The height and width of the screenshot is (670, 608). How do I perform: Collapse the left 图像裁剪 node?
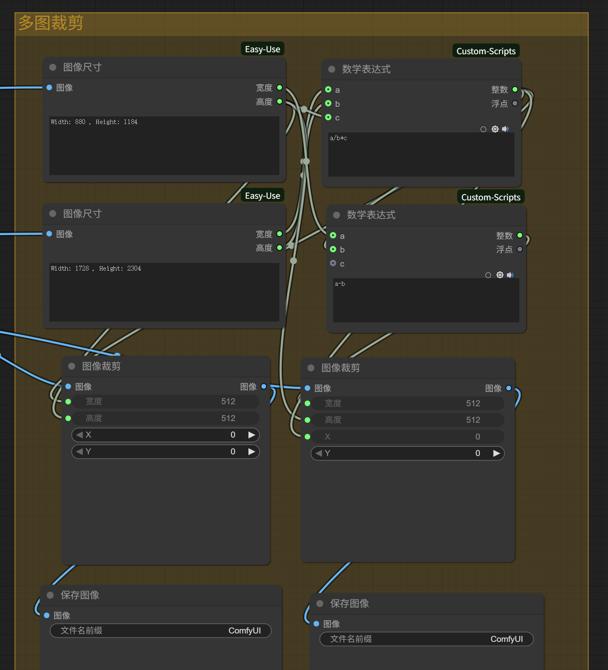[72, 366]
